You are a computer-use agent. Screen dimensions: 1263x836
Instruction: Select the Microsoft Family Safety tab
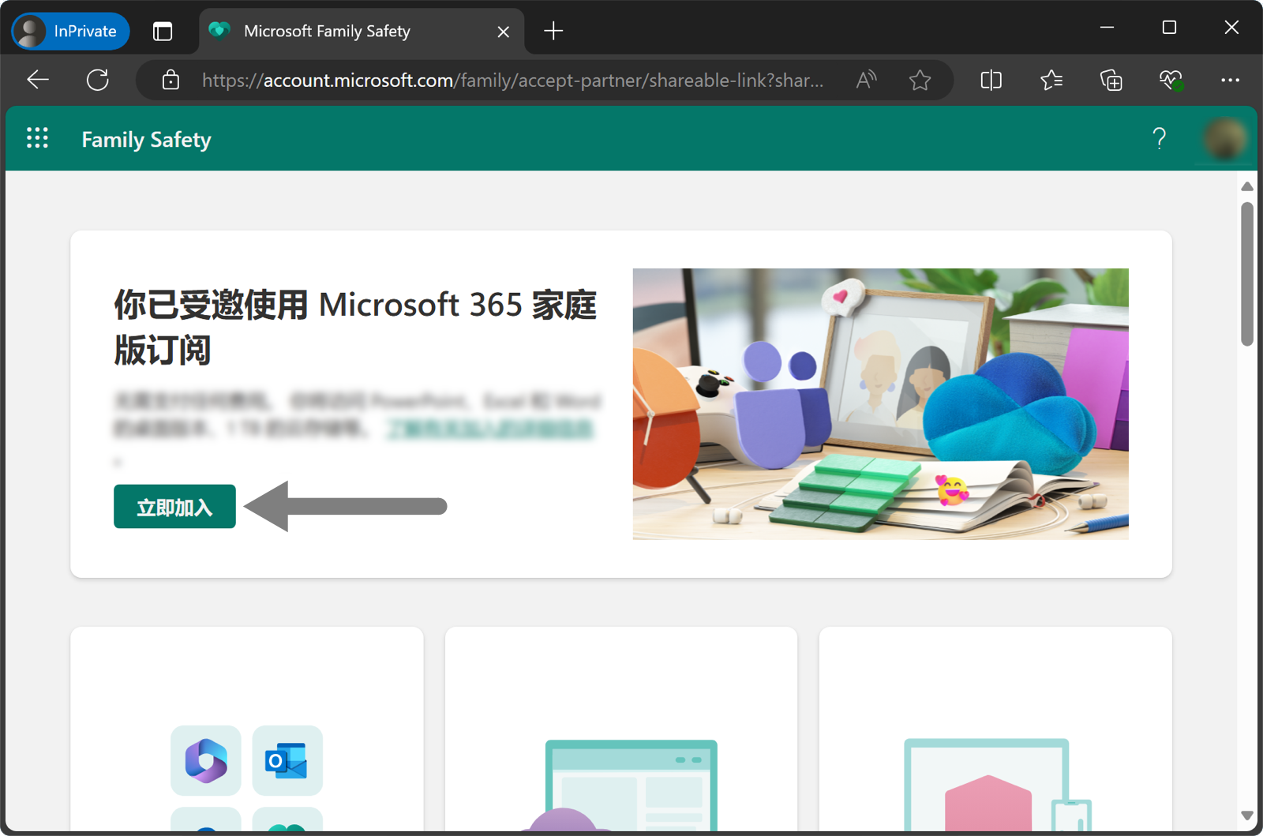click(x=362, y=32)
